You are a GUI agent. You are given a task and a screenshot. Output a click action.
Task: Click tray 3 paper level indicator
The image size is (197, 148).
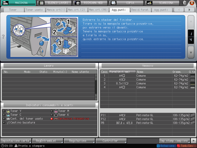pos(192,84)
